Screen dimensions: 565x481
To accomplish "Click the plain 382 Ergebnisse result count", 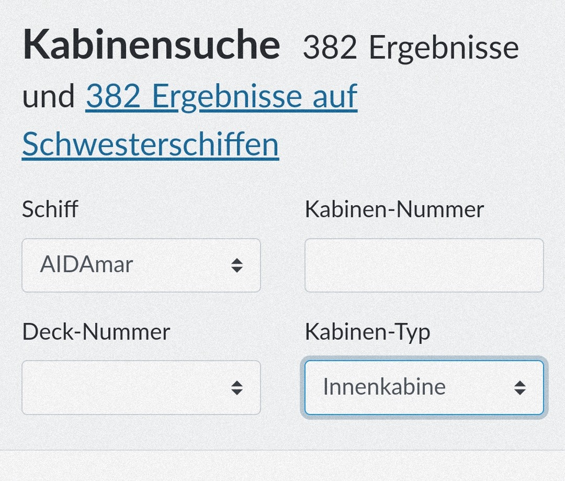I will [411, 48].
